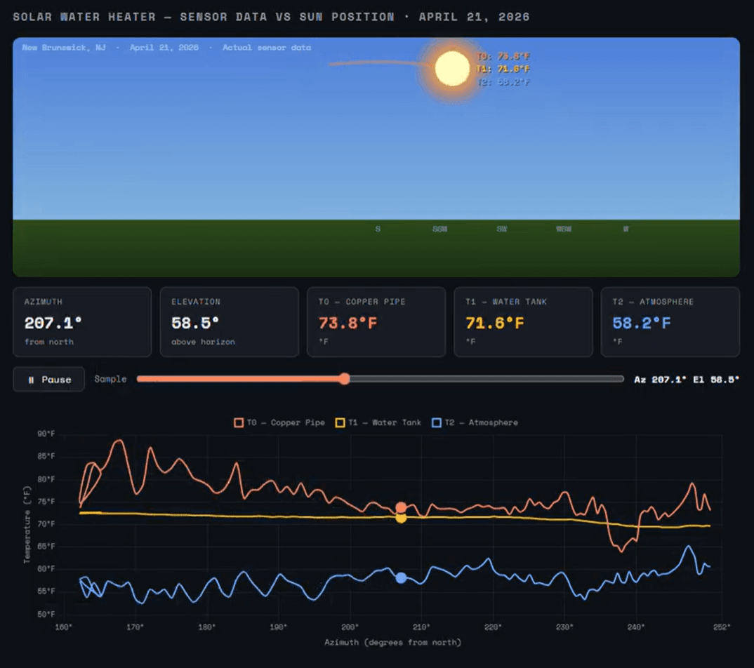
Task: Click the blue T2 marker dot on chart
Action: [401, 577]
